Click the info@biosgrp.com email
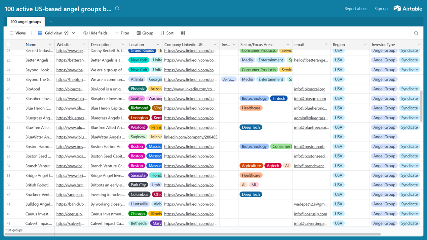This screenshot has width=427, height=240. pos(310,98)
